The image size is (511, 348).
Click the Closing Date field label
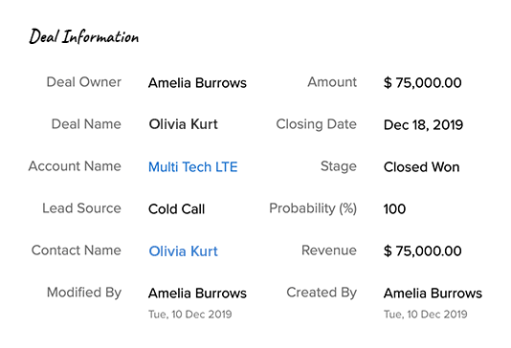317,124
